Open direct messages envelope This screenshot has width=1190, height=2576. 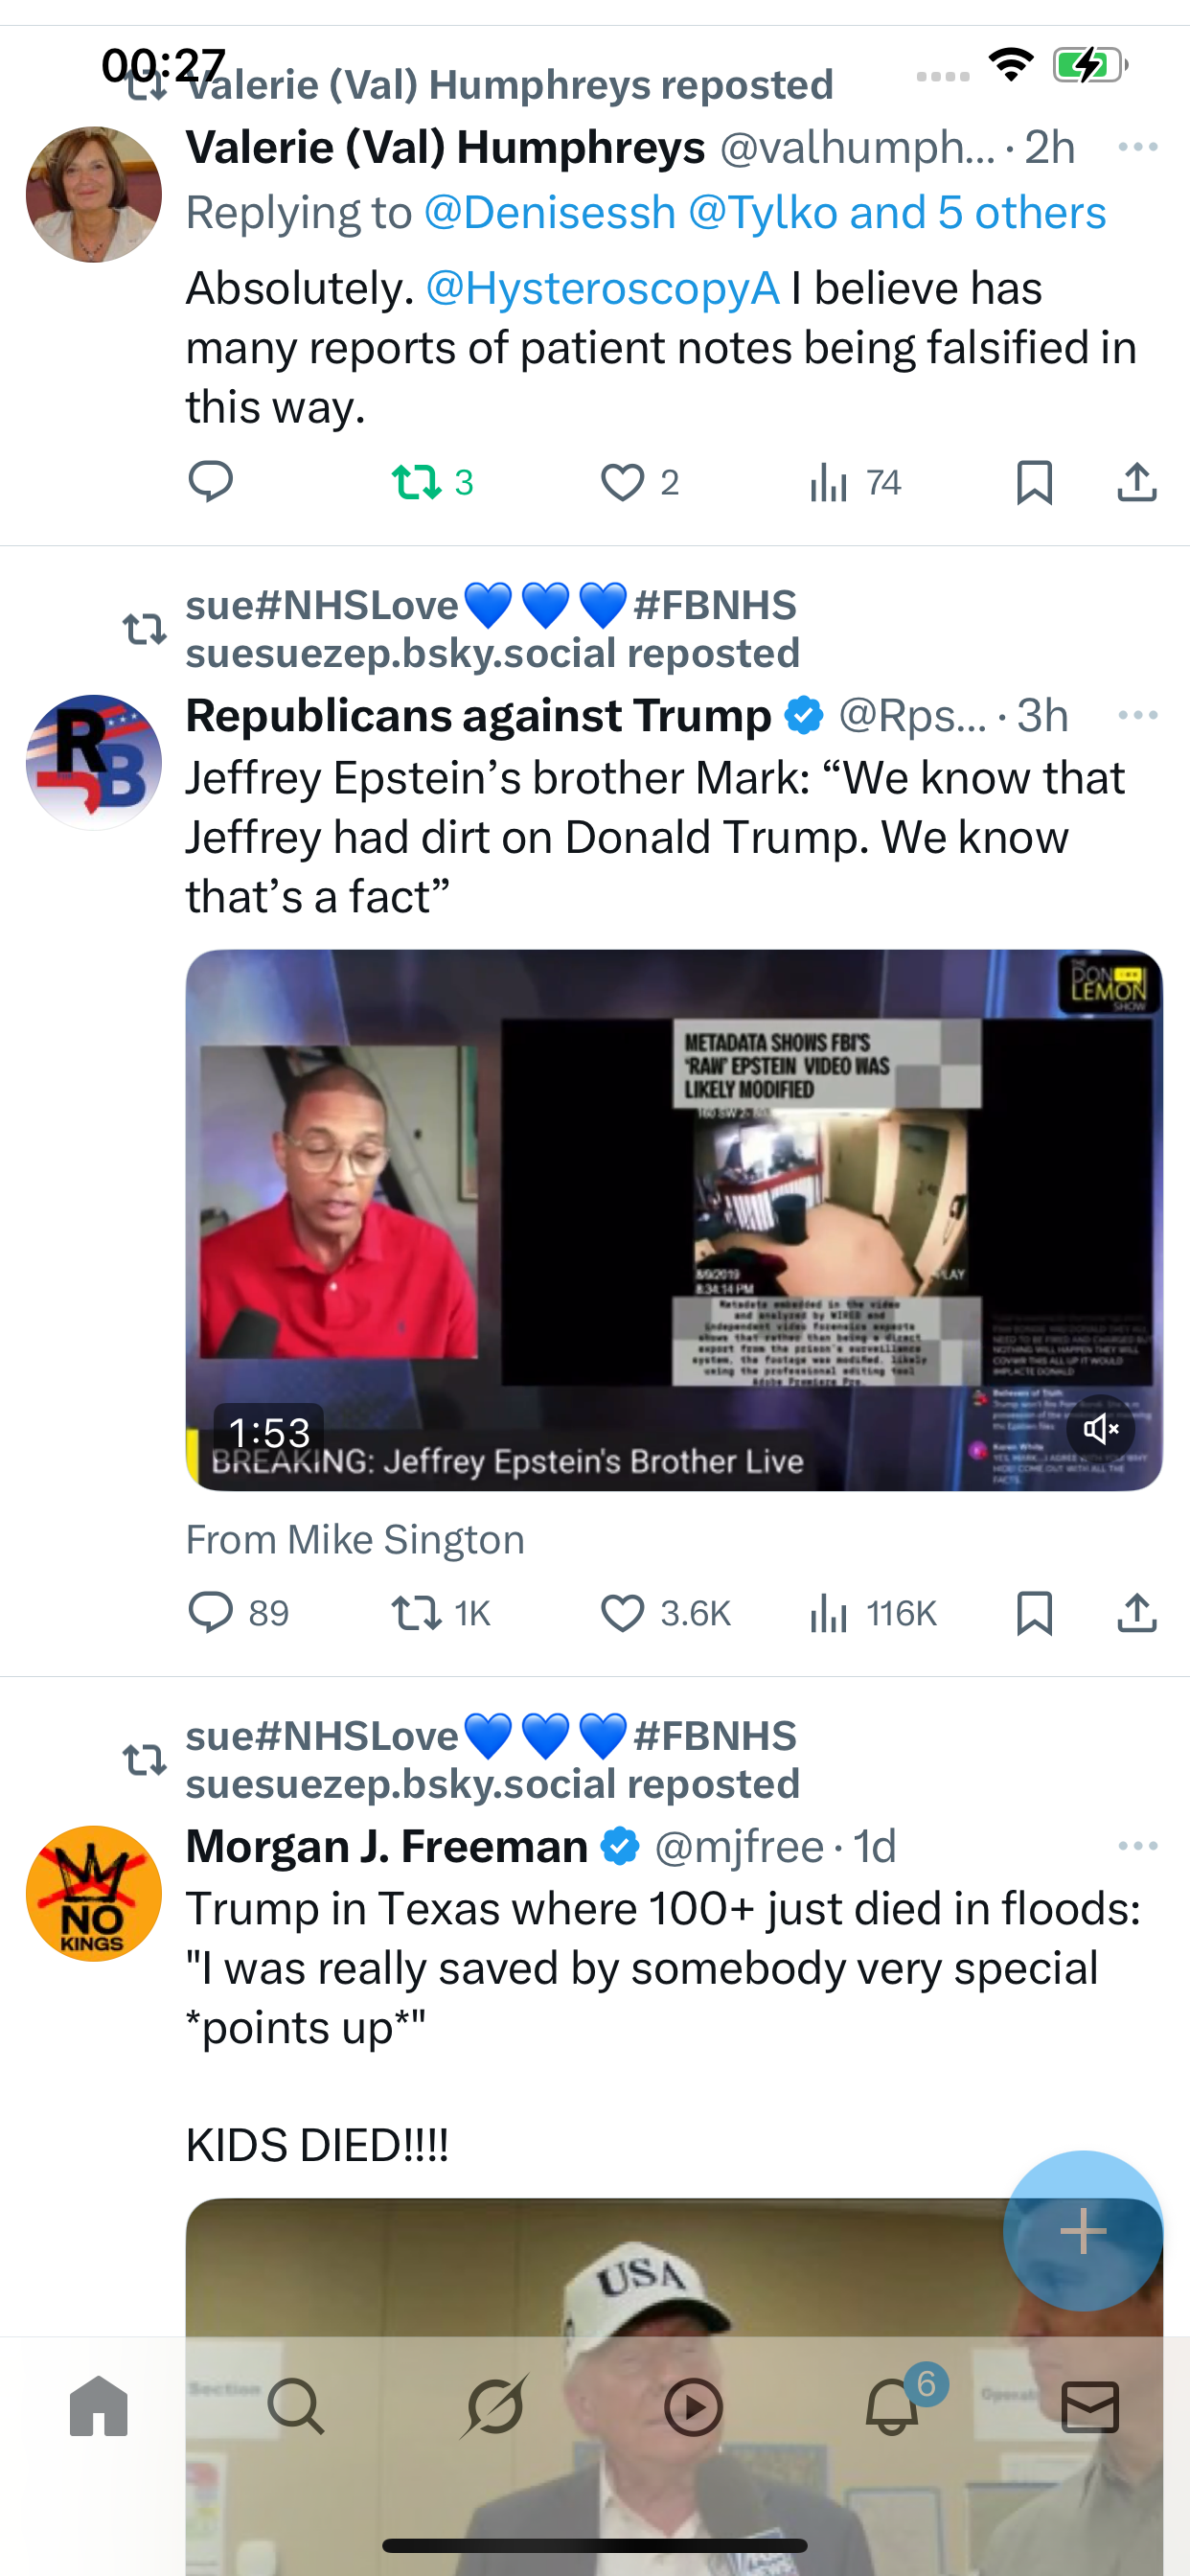(1090, 2406)
